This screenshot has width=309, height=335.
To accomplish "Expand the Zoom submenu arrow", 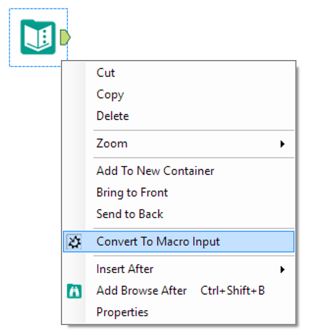I will (x=282, y=143).
